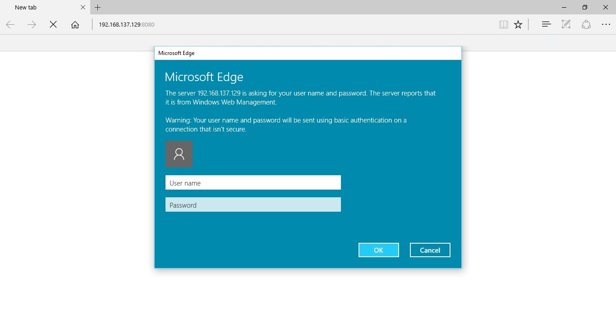Open the Share or feedback icon
Viewport: 616px width, 327px height.
[x=586, y=24]
